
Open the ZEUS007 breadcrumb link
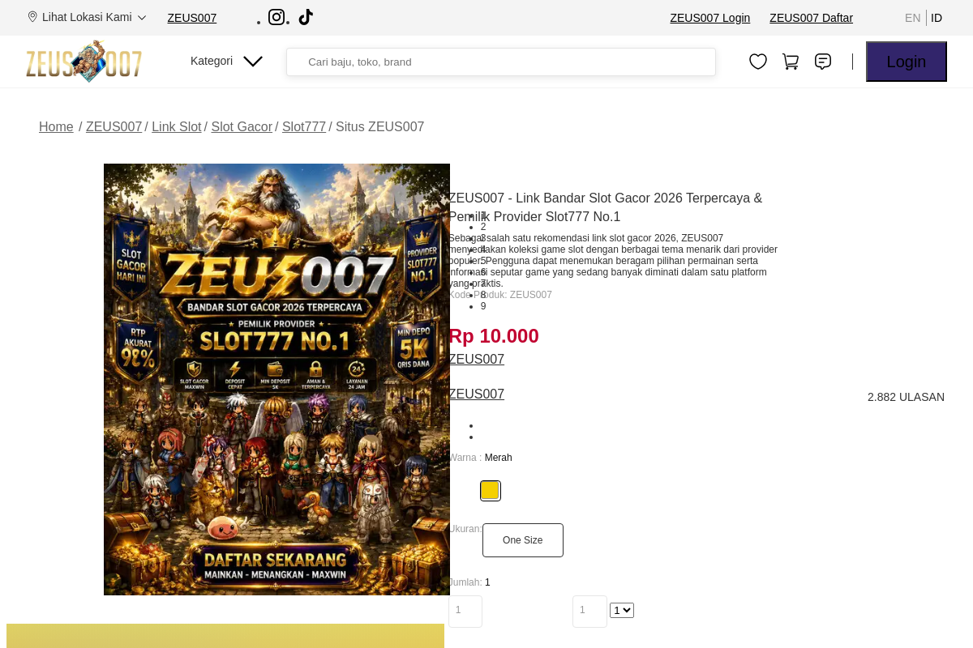pyautogui.click(x=114, y=127)
